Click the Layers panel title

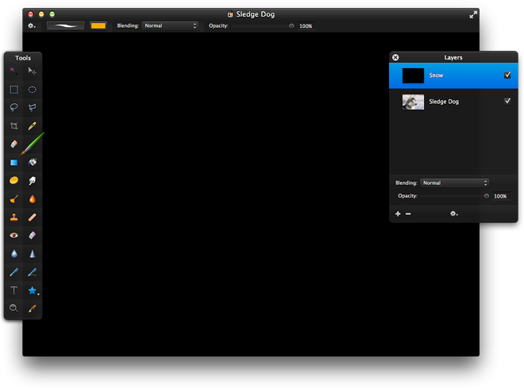pos(453,57)
